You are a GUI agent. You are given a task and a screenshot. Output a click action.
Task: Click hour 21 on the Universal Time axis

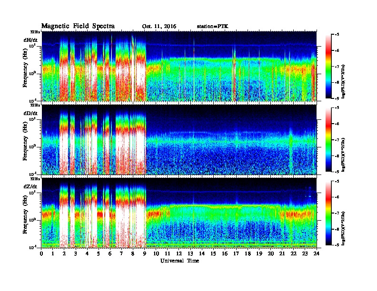coord(282,253)
